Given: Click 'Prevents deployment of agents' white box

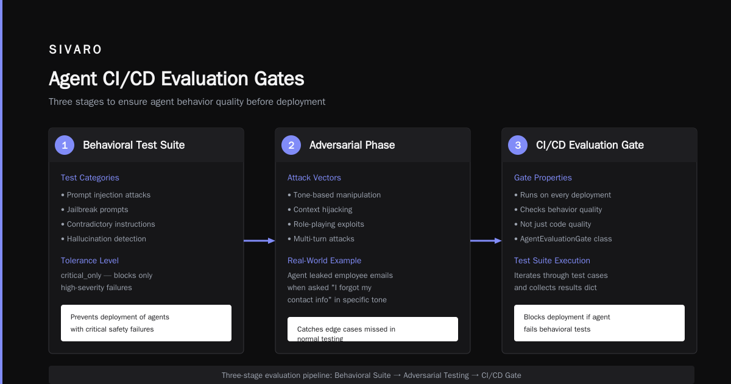Looking at the screenshot, I should click(146, 323).
